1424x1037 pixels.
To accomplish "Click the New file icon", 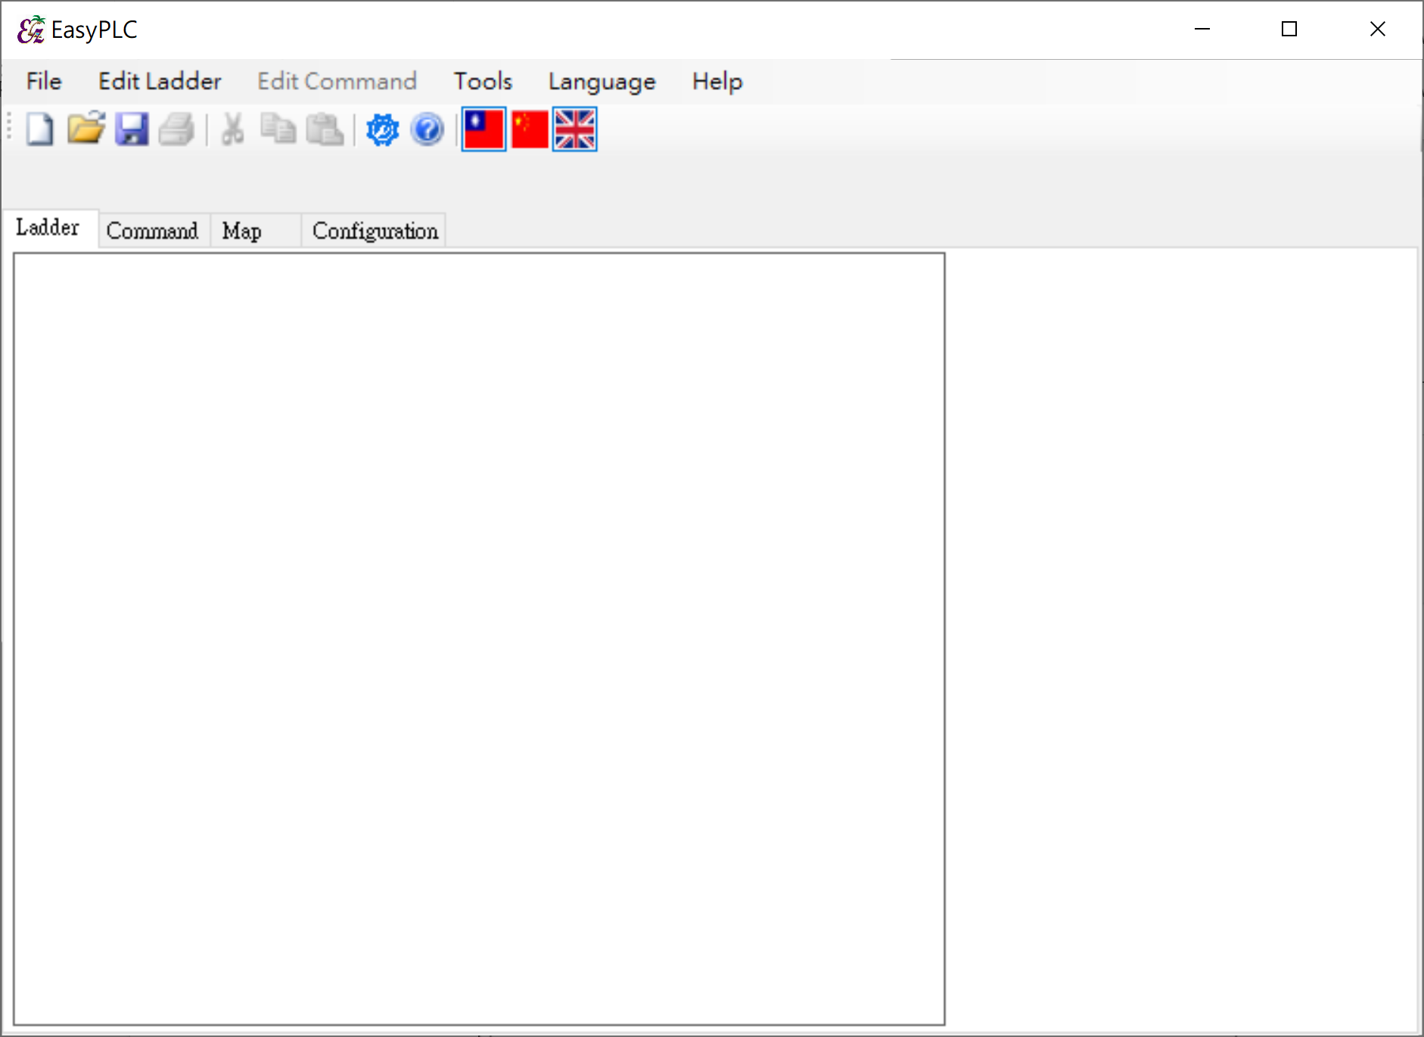I will point(40,129).
